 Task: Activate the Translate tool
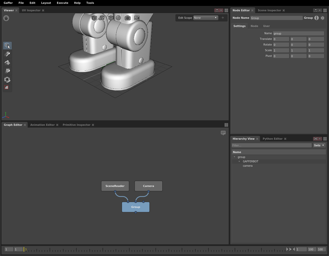coord(7,54)
